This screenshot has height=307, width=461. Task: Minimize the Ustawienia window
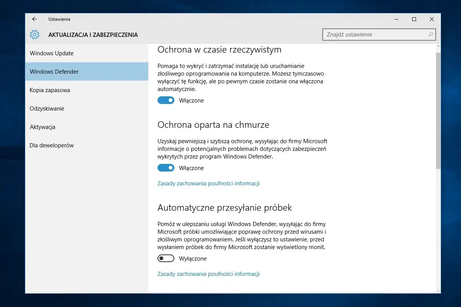396,19
